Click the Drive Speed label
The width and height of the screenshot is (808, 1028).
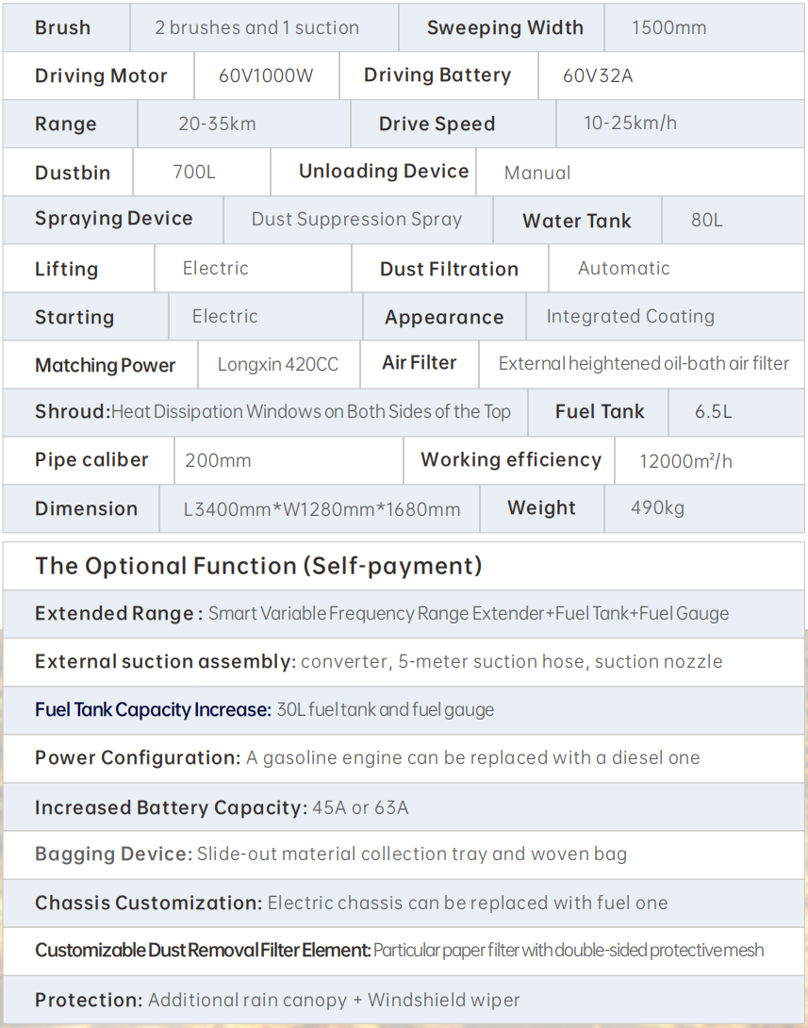click(x=437, y=124)
